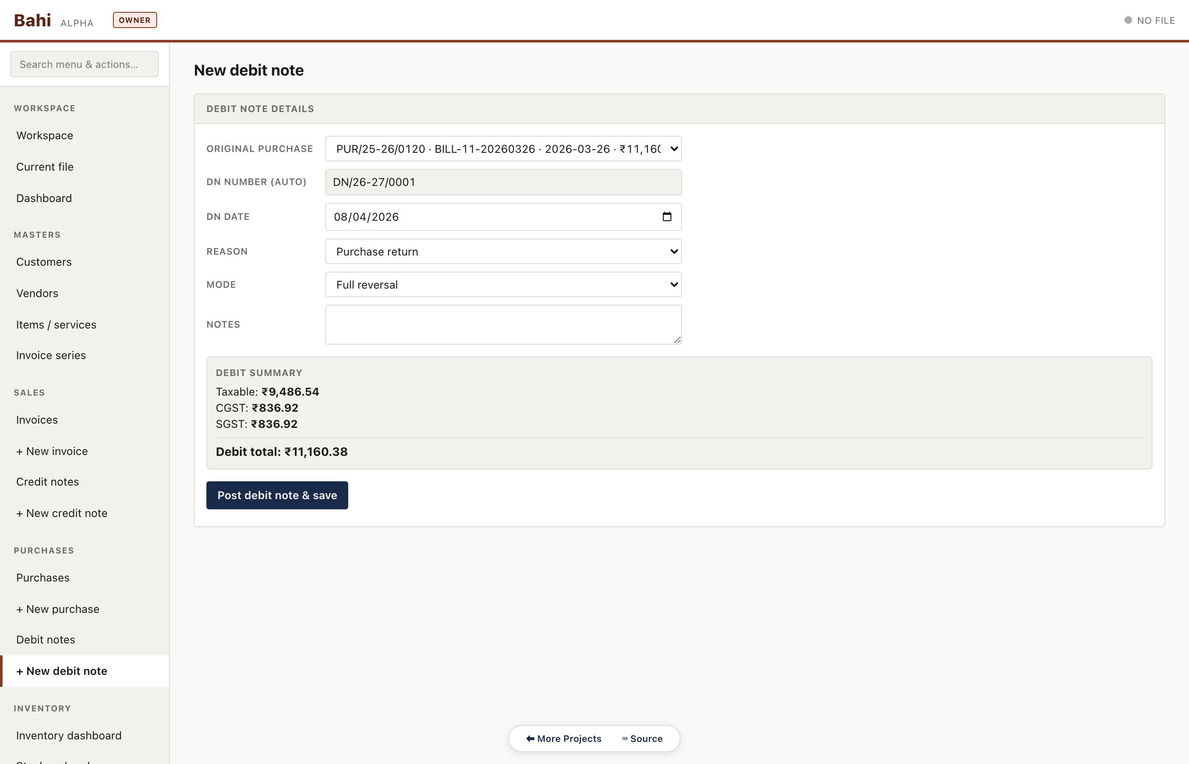Screen dimensions: 1189x764
Task: Click the Bahi logo
Action: coord(32,20)
